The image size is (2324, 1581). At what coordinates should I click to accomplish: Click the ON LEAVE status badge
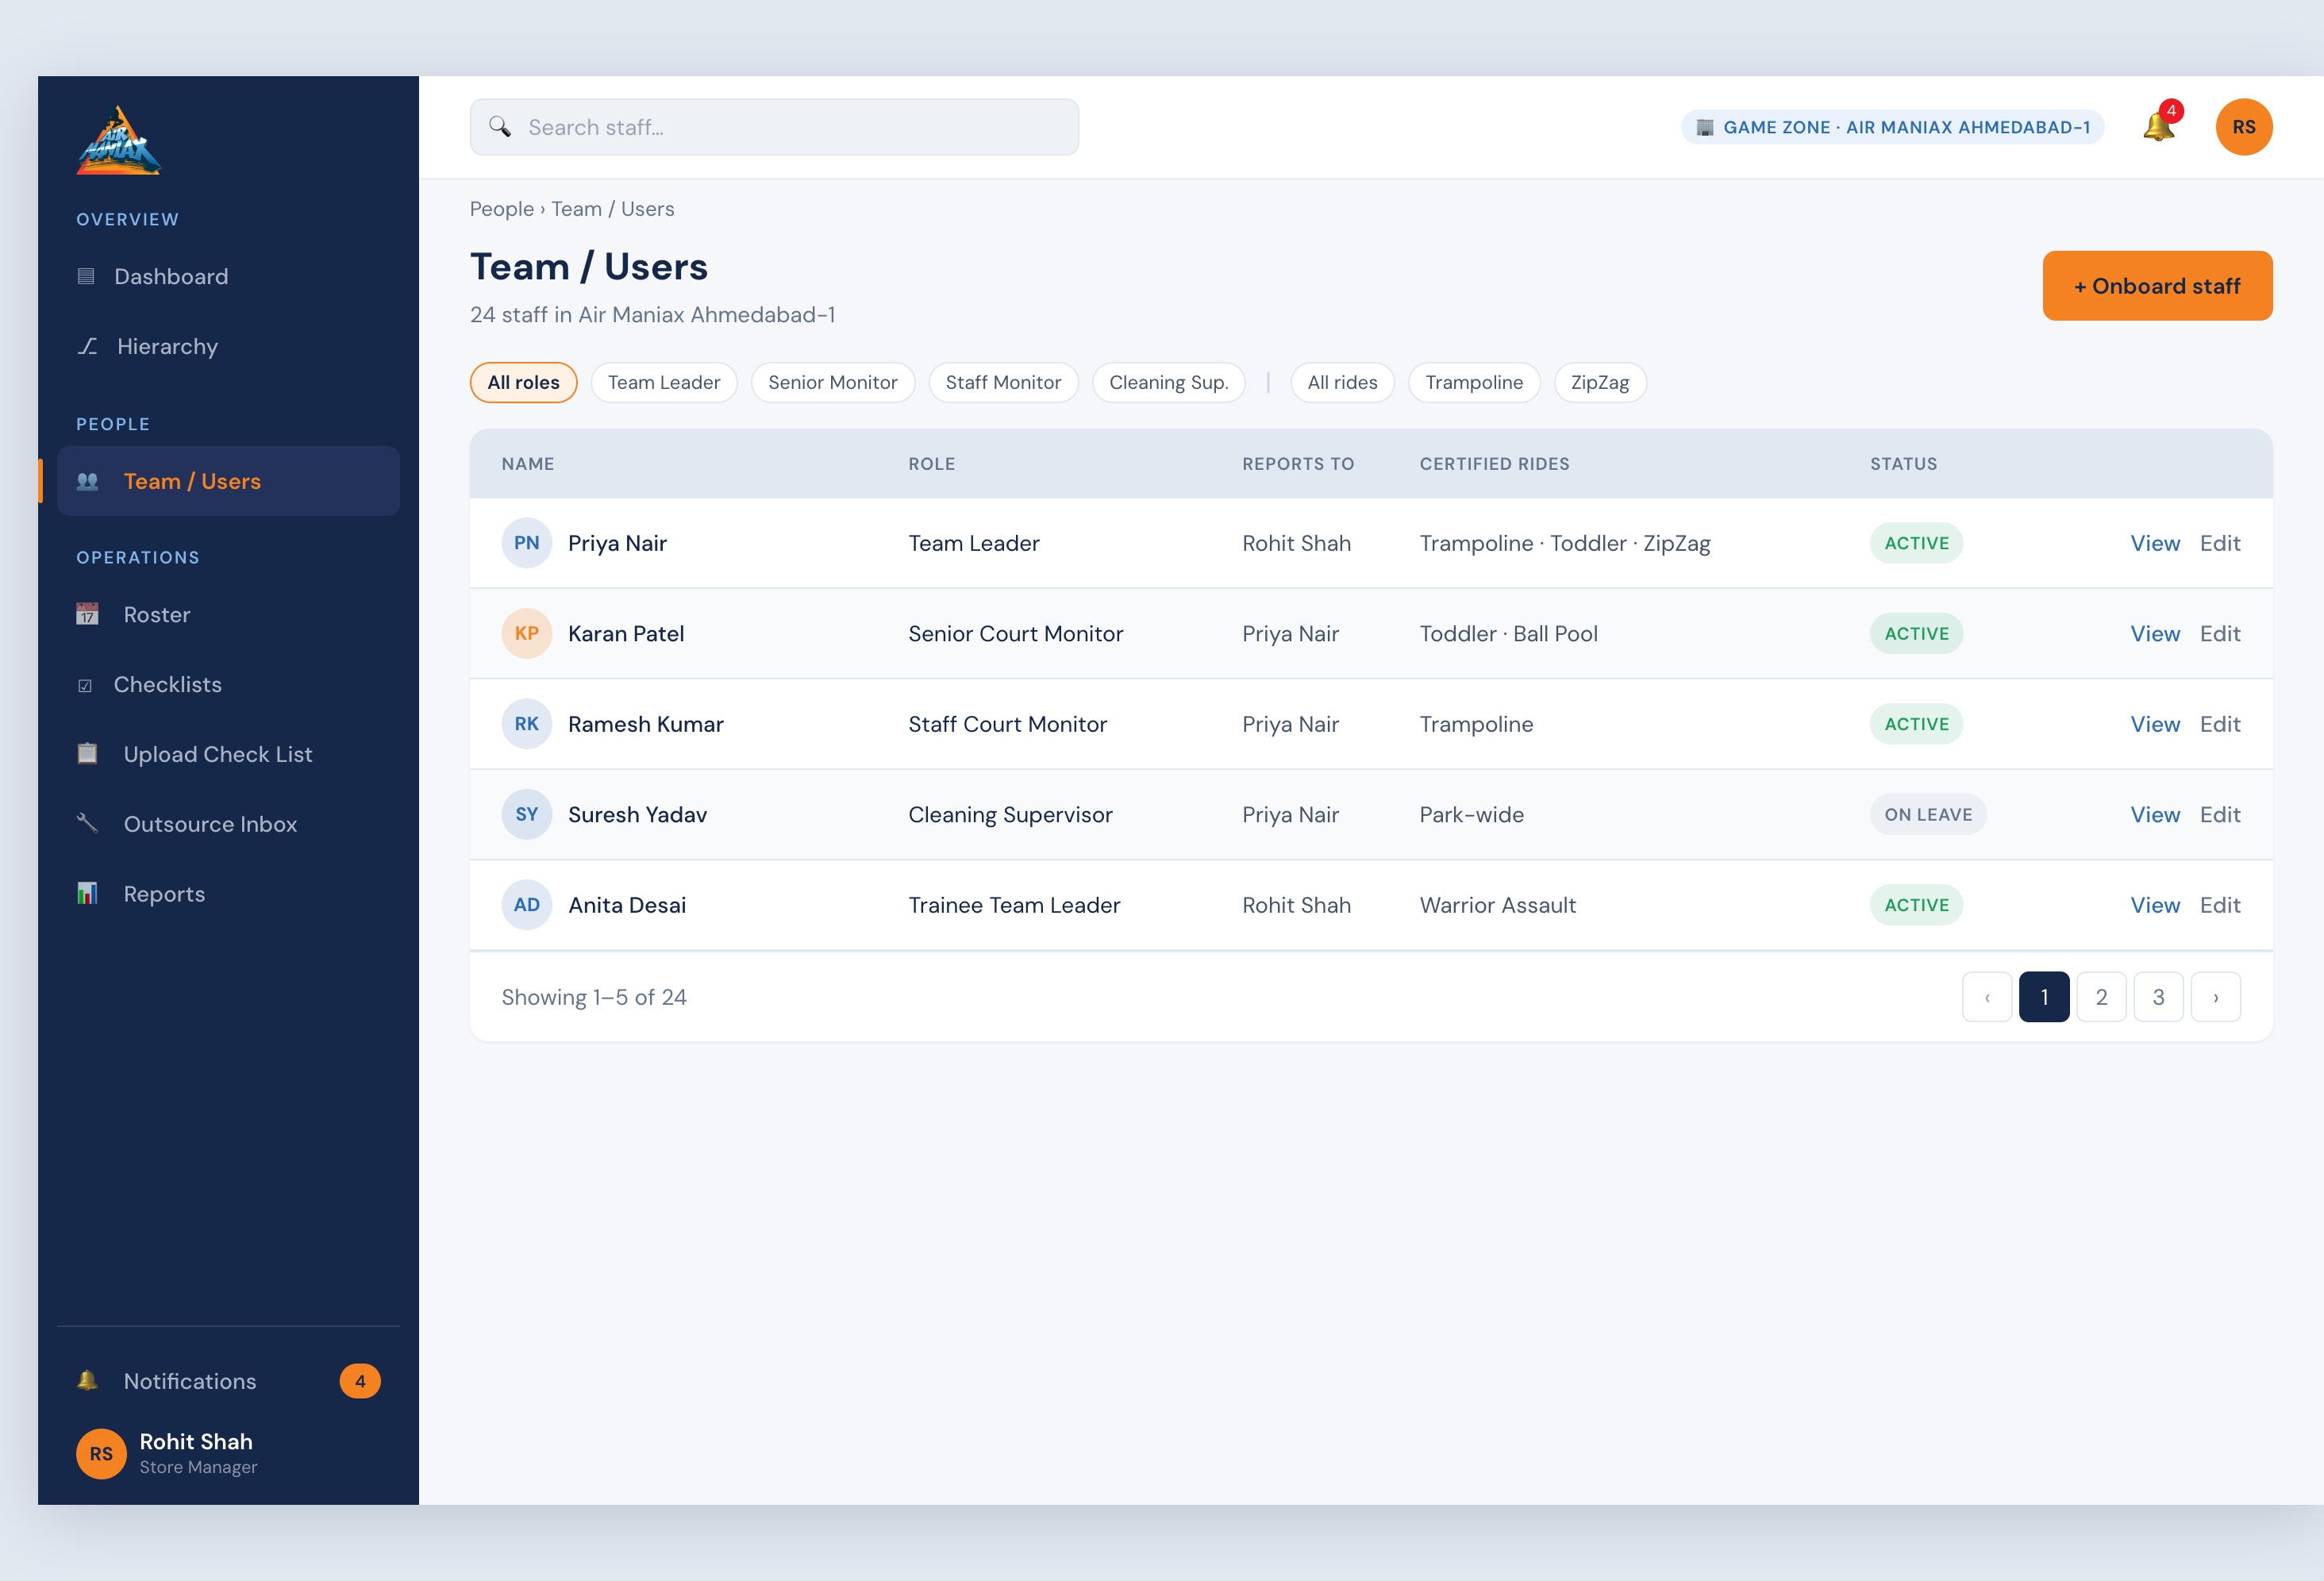1928,814
